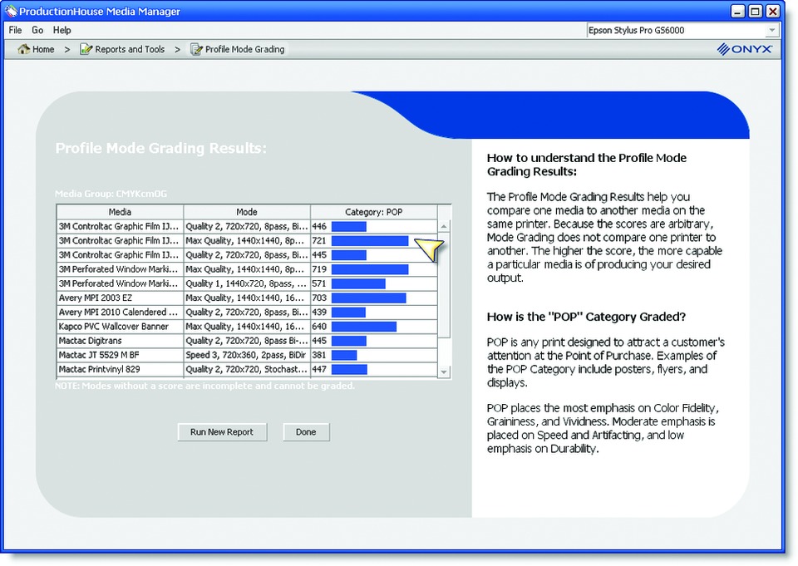798x566 pixels.
Task: Select the 3M Controltac media cell scoring 721
Action: [120, 240]
